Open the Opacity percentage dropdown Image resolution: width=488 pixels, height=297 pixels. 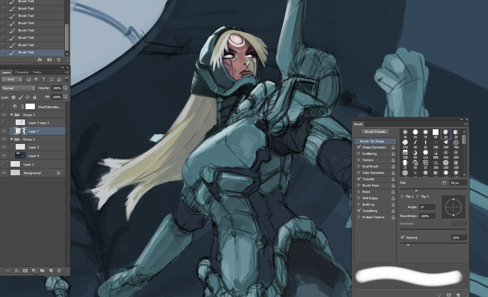tap(65, 88)
